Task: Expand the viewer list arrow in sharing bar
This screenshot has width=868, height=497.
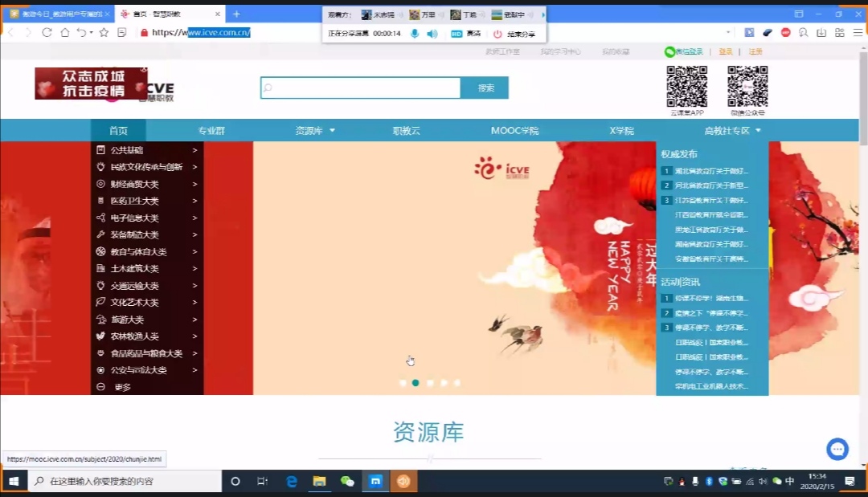Action: 543,14
